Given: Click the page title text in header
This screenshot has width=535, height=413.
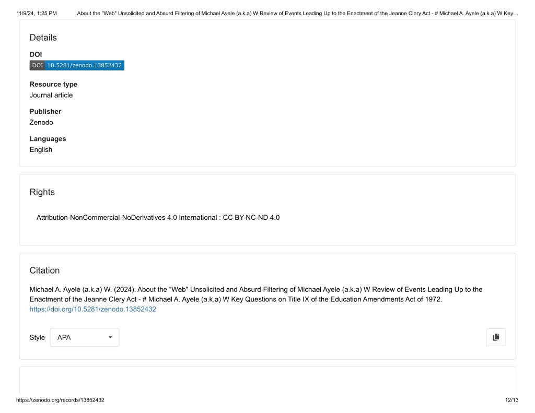Looking at the screenshot, I should [297, 13].
